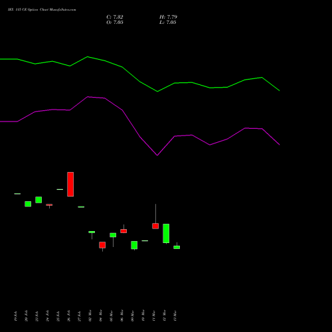The height and width of the screenshot is (332, 332).
Task: Click the red candlestick with long upper wick at 11 Mar
Action: click(155, 226)
